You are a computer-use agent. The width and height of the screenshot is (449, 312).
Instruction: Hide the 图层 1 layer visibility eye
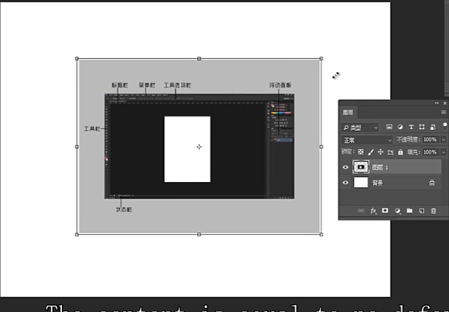(x=345, y=167)
